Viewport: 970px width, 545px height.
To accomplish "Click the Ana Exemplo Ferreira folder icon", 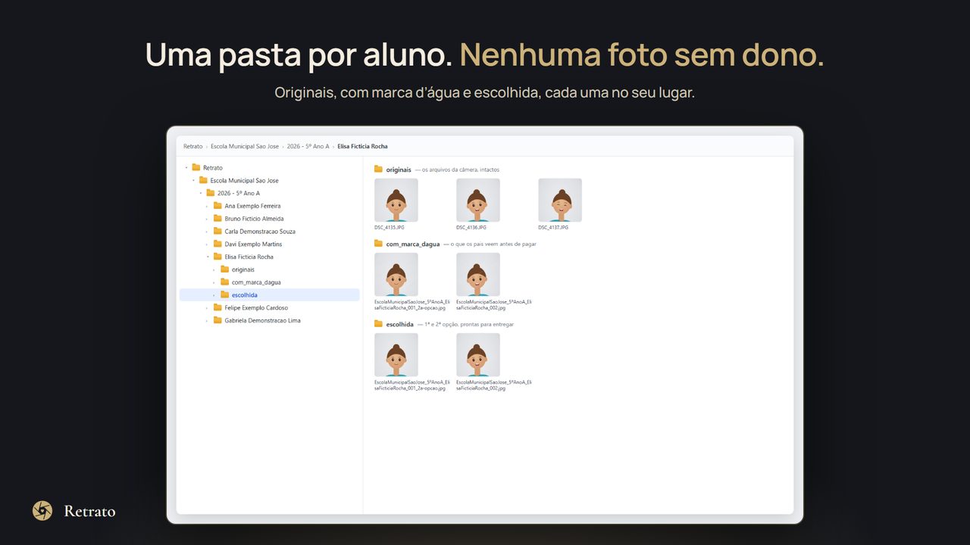I will 217,206.
